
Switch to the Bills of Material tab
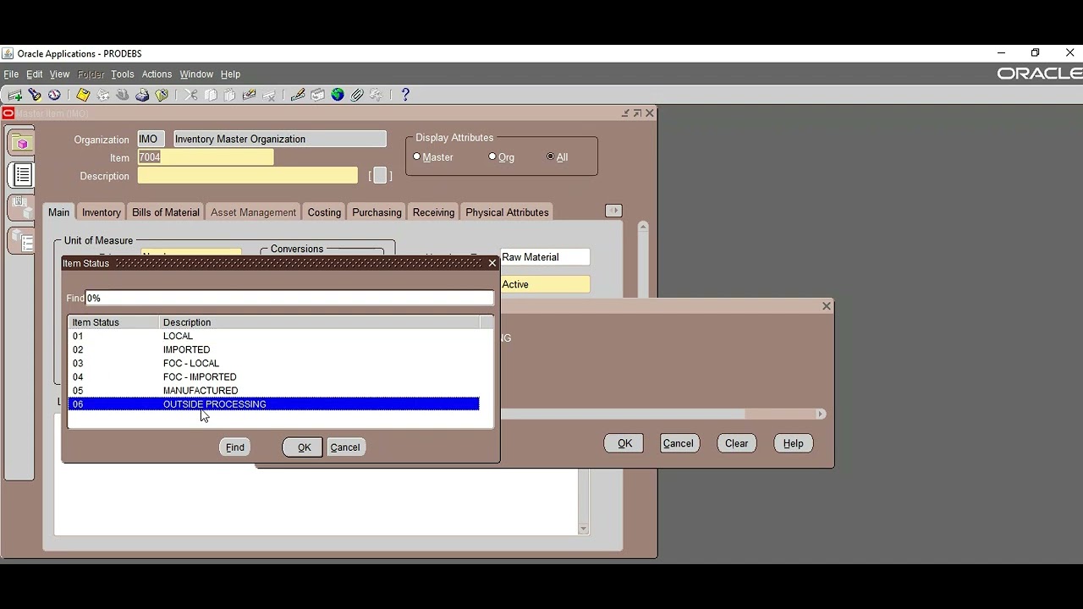pos(166,212)
